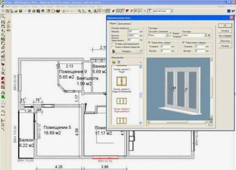
Task: Select the bottom window thumbnail in the list
Action: coord(122,121)
